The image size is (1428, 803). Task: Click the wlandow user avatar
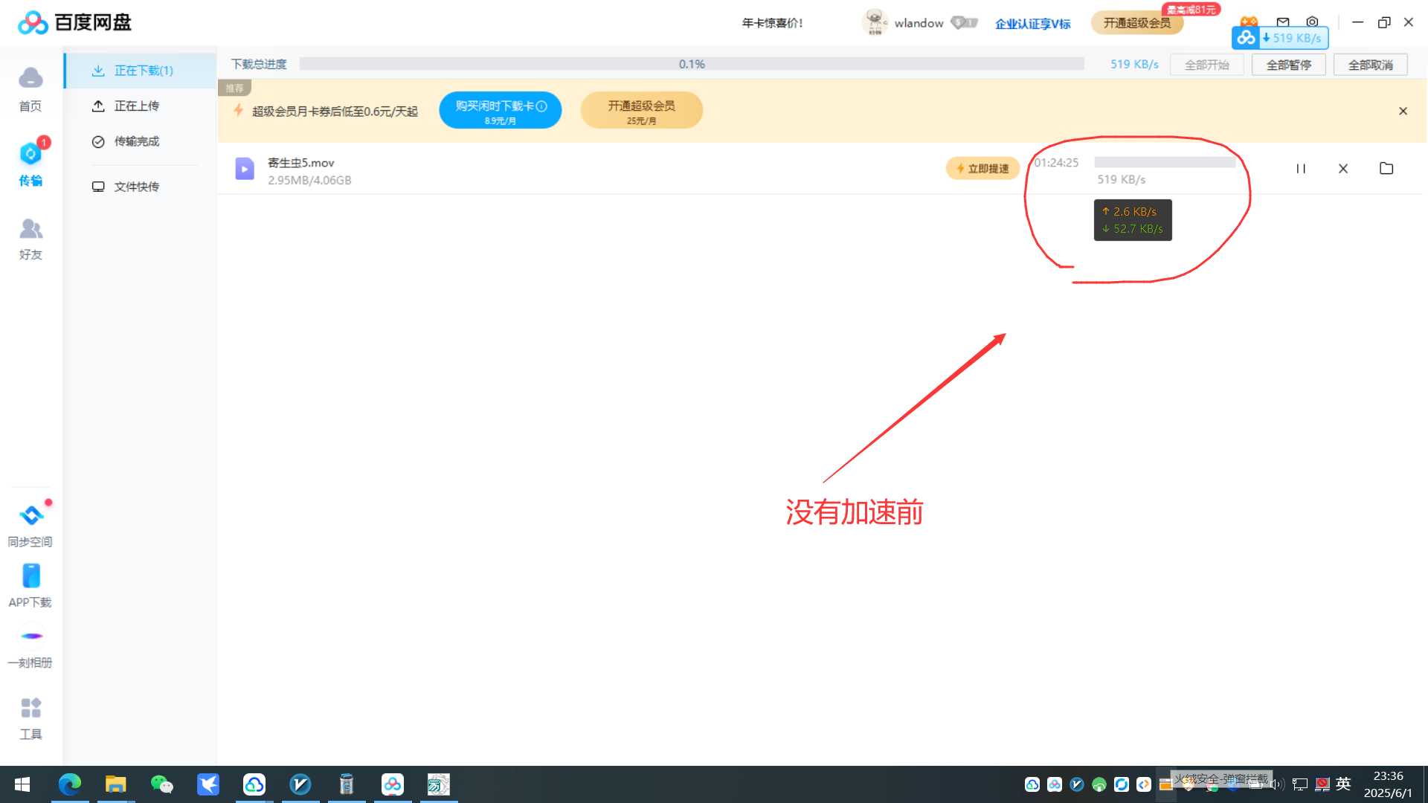(875, 22)
